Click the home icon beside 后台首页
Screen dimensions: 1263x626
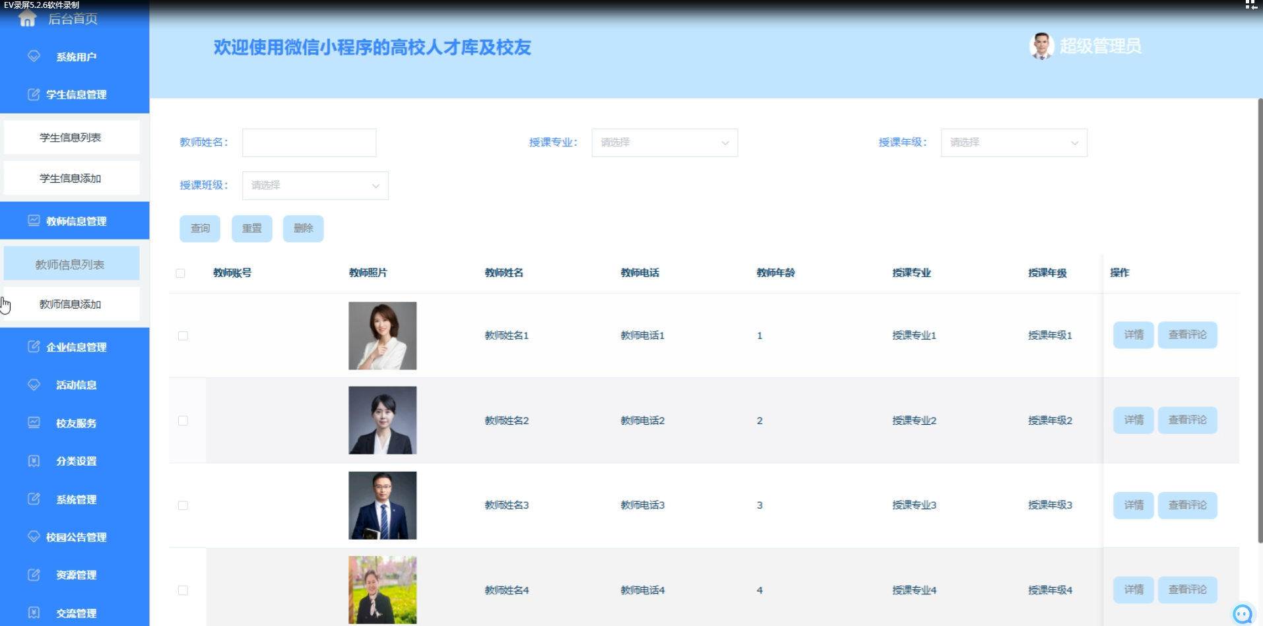[x=28, y=19]
